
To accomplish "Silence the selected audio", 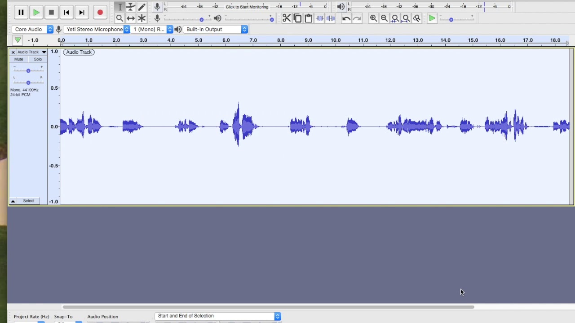I will tap(331, 18).
